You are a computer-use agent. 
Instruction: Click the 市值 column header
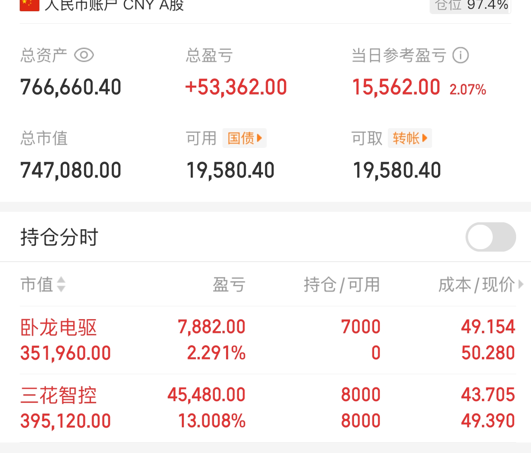pyautogui.click(x=37, y=285)
